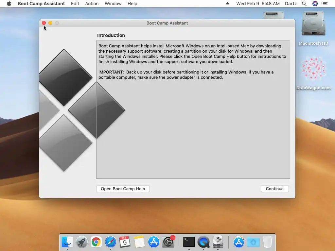Open Finder from the Dock
Viewport: 335px width, 251px height.
[x=67, y=242]
